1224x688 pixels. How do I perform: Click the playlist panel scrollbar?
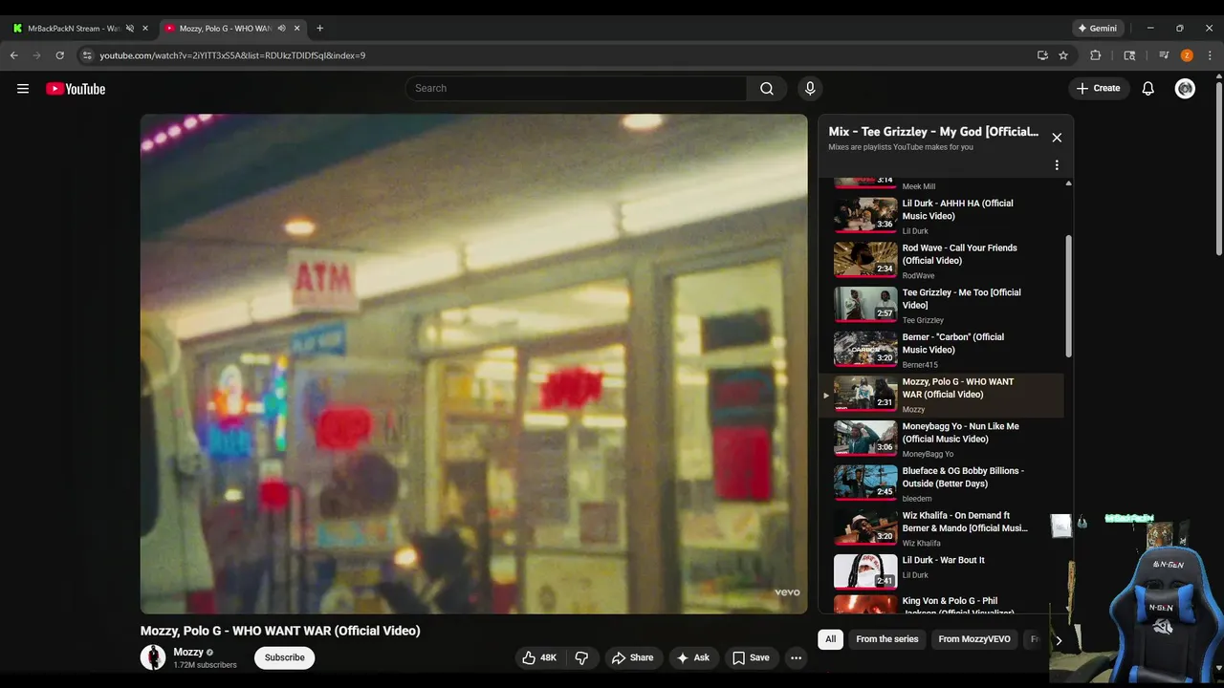(1068, 295)
